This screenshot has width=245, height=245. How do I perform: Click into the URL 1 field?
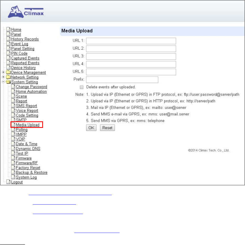[x=131, y=41]
